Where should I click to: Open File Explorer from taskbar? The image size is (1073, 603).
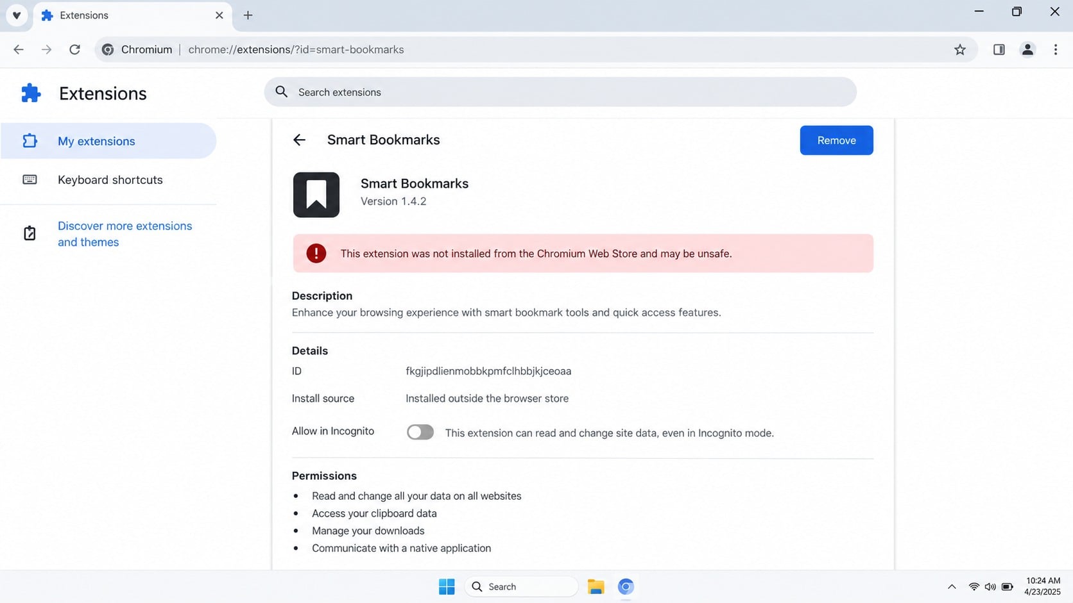pos(596,586)
